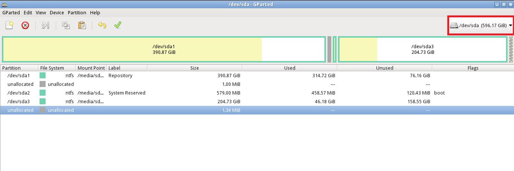Click the 204.73 GiB size cell
The image size is (514, 171).
229,101
